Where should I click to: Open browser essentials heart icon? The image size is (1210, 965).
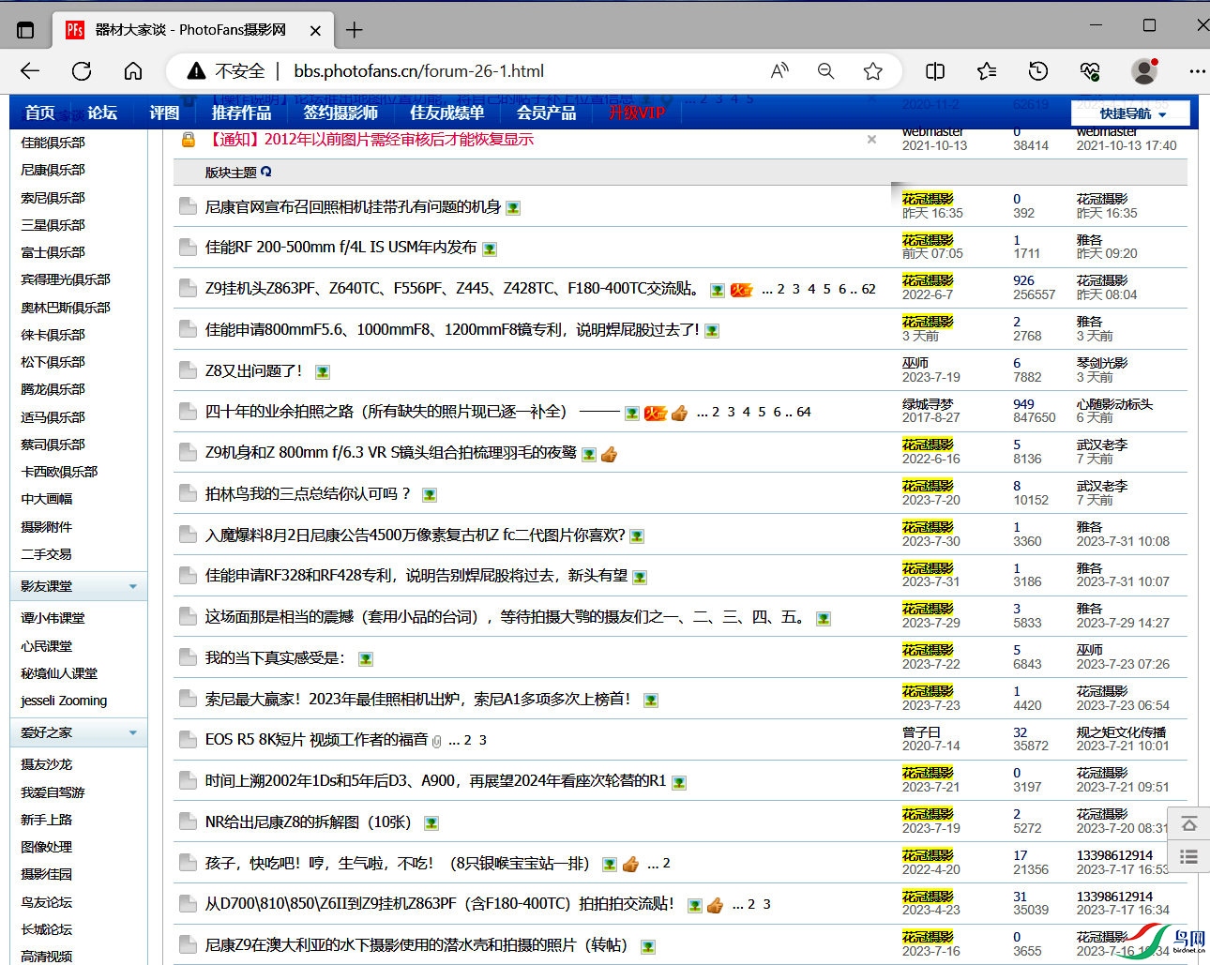[1090, 71]
